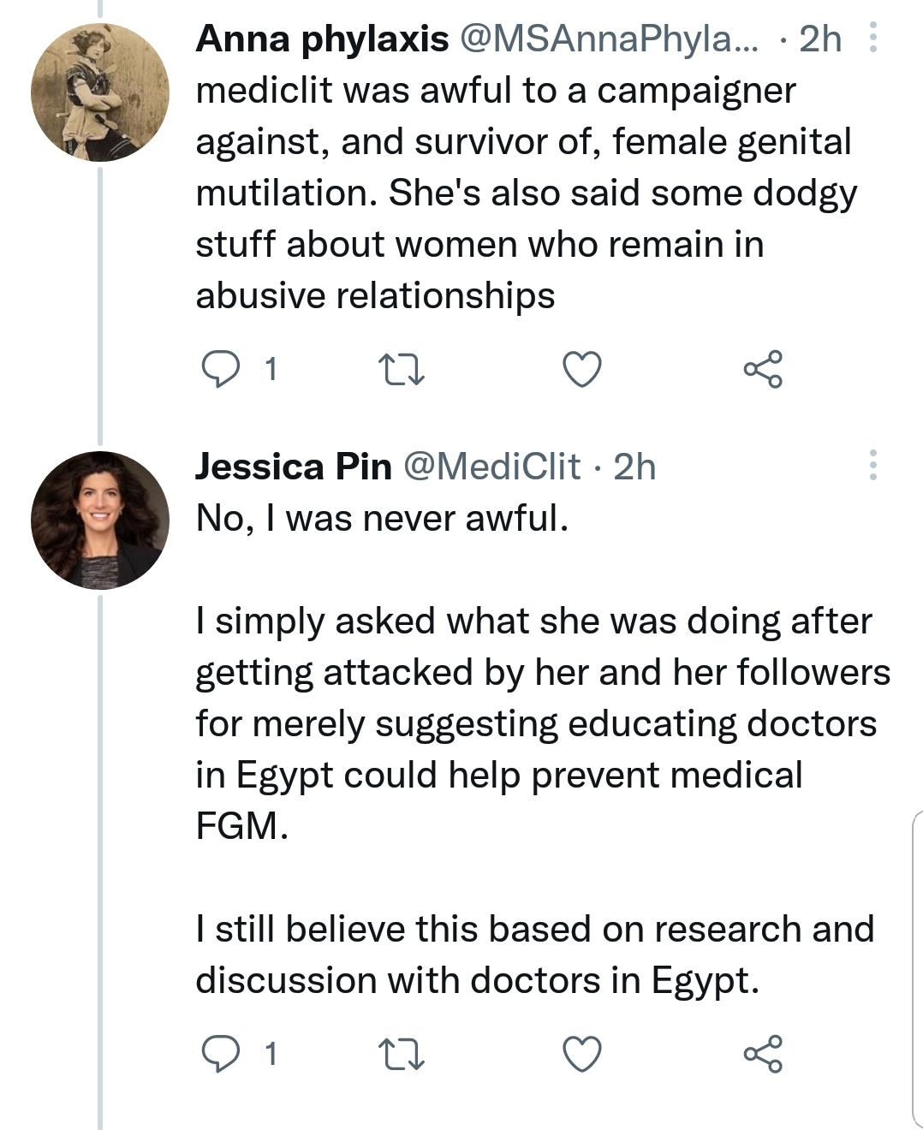
Task: Open more options on Anna phylaxis's tweet
Action: coord(872,39)
